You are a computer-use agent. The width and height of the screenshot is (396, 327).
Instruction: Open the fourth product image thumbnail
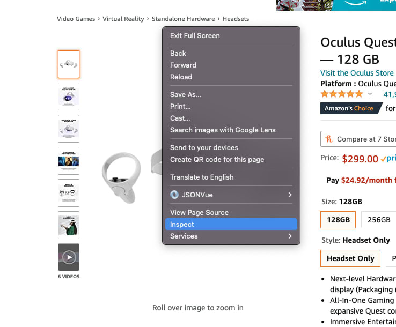pos(69,161)
